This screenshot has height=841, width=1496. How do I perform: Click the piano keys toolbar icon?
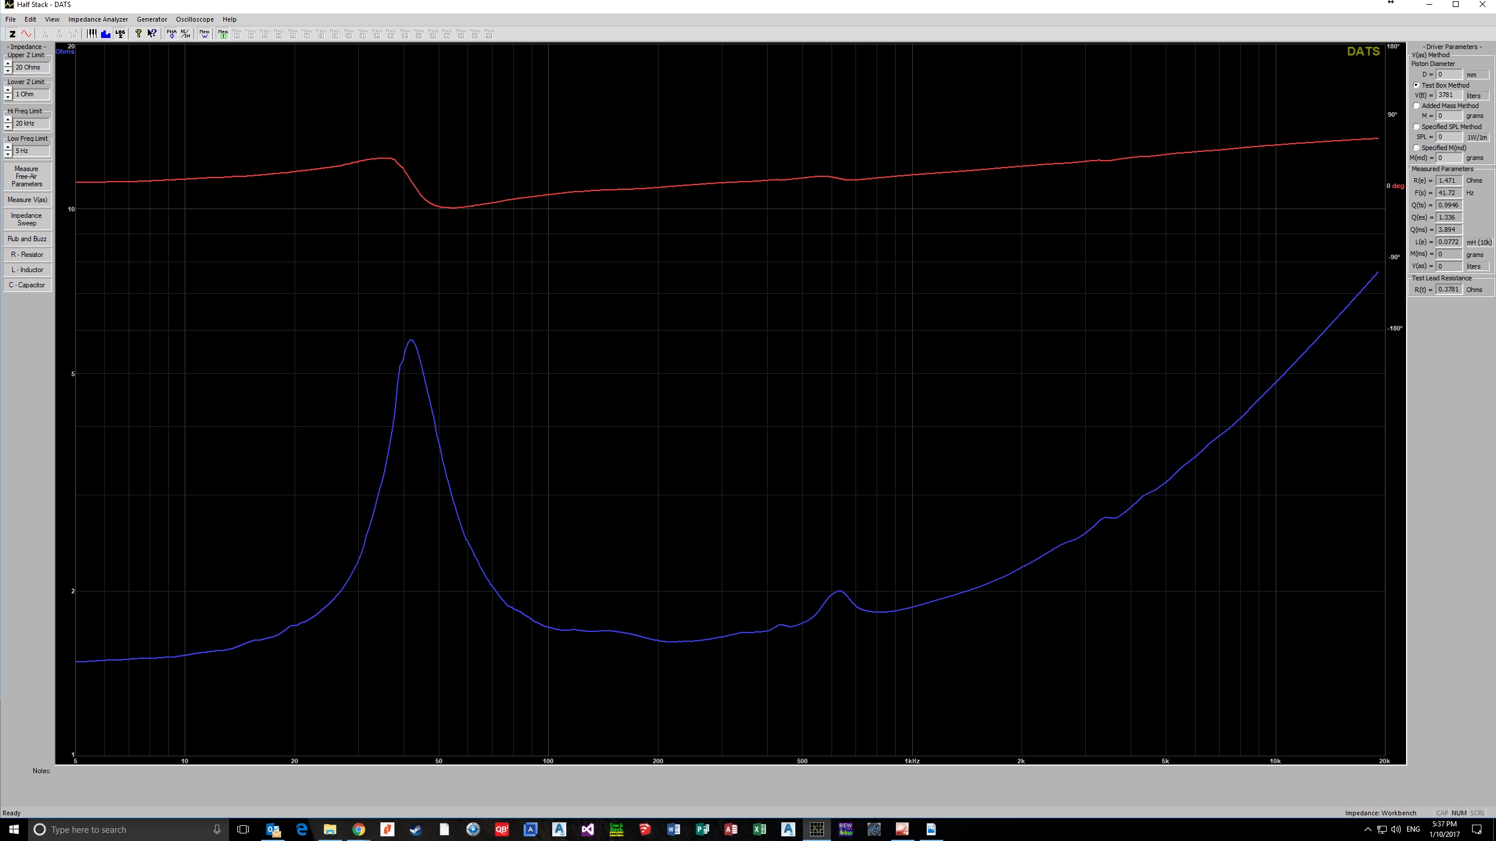point(92,34)
